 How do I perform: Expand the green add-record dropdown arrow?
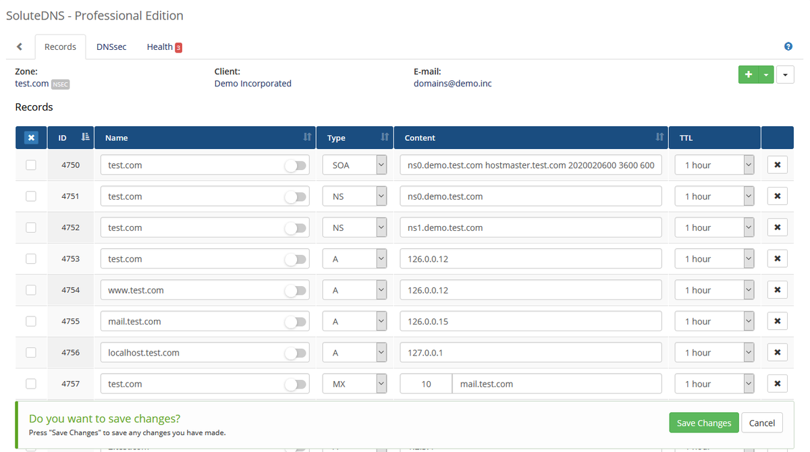tap(767, 74)
